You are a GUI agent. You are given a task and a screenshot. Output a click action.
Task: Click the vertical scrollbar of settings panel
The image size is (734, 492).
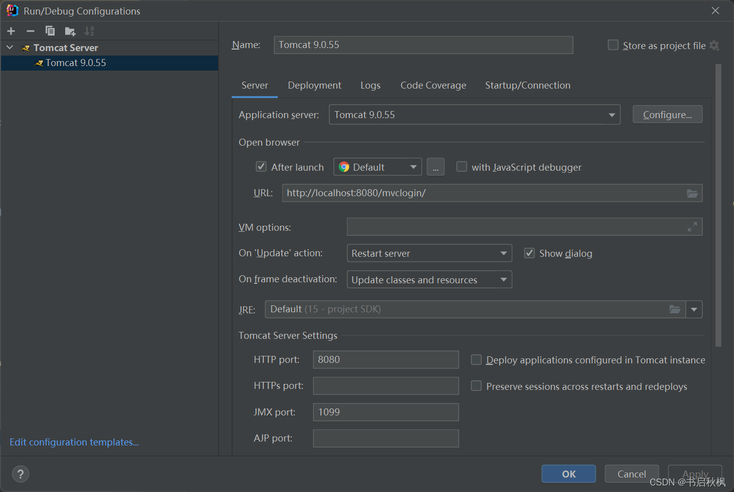[x=718, y=205]
